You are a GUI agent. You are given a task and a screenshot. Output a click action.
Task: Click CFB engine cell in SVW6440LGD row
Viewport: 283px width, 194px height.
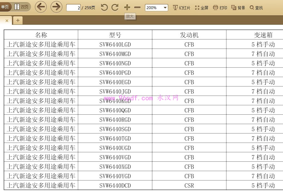189,45
